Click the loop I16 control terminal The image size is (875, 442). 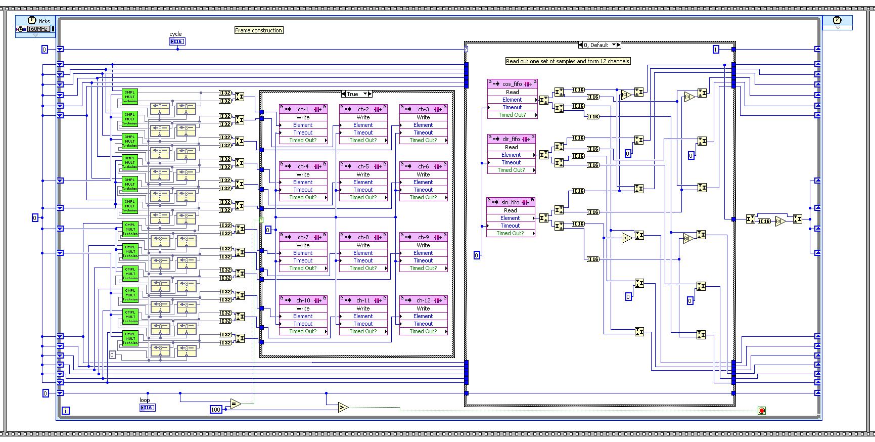147,408
